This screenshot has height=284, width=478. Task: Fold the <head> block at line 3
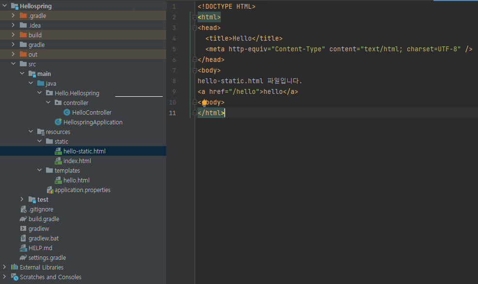click(x=195, y=28)
